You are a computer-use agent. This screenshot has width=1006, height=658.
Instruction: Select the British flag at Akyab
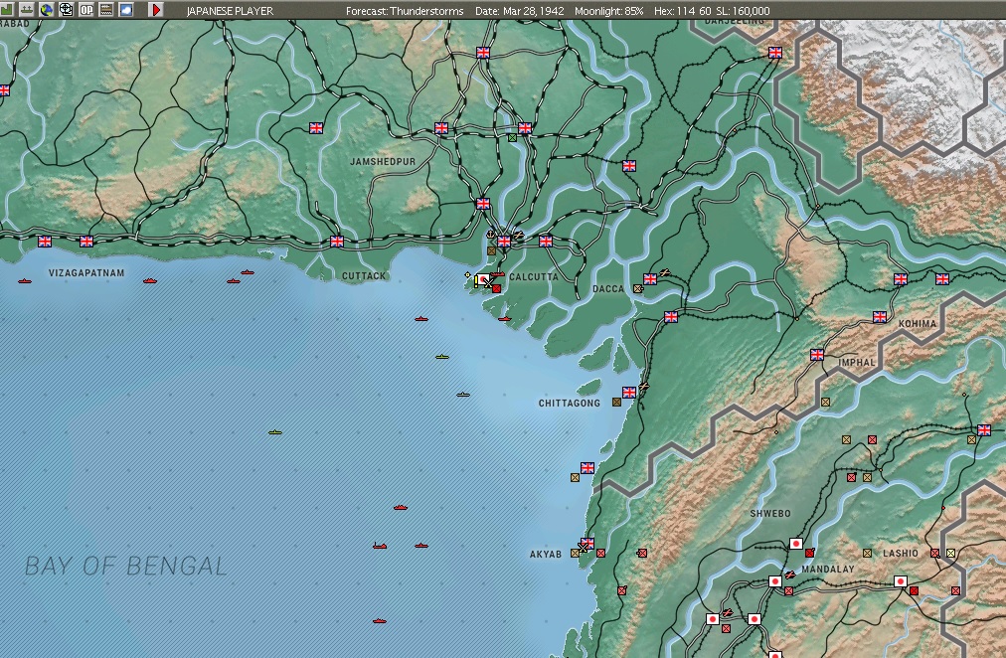(x=587, y=544)
